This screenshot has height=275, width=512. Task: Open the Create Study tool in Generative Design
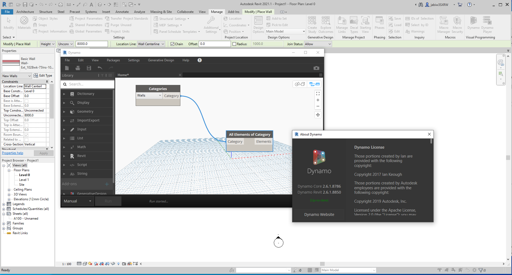(312, 25)
